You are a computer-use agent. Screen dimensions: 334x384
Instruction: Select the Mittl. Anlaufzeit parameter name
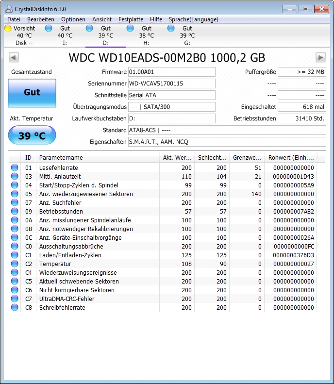click(x=60, y=177)
